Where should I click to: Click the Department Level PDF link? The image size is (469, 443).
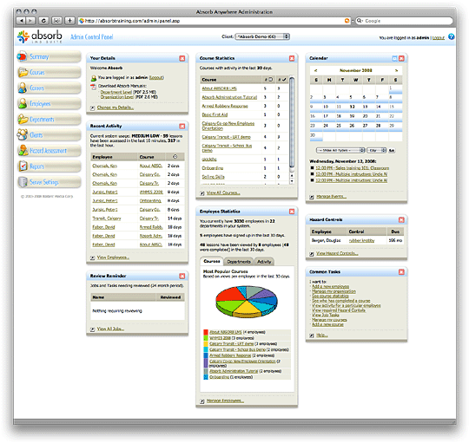coord(116,92)
